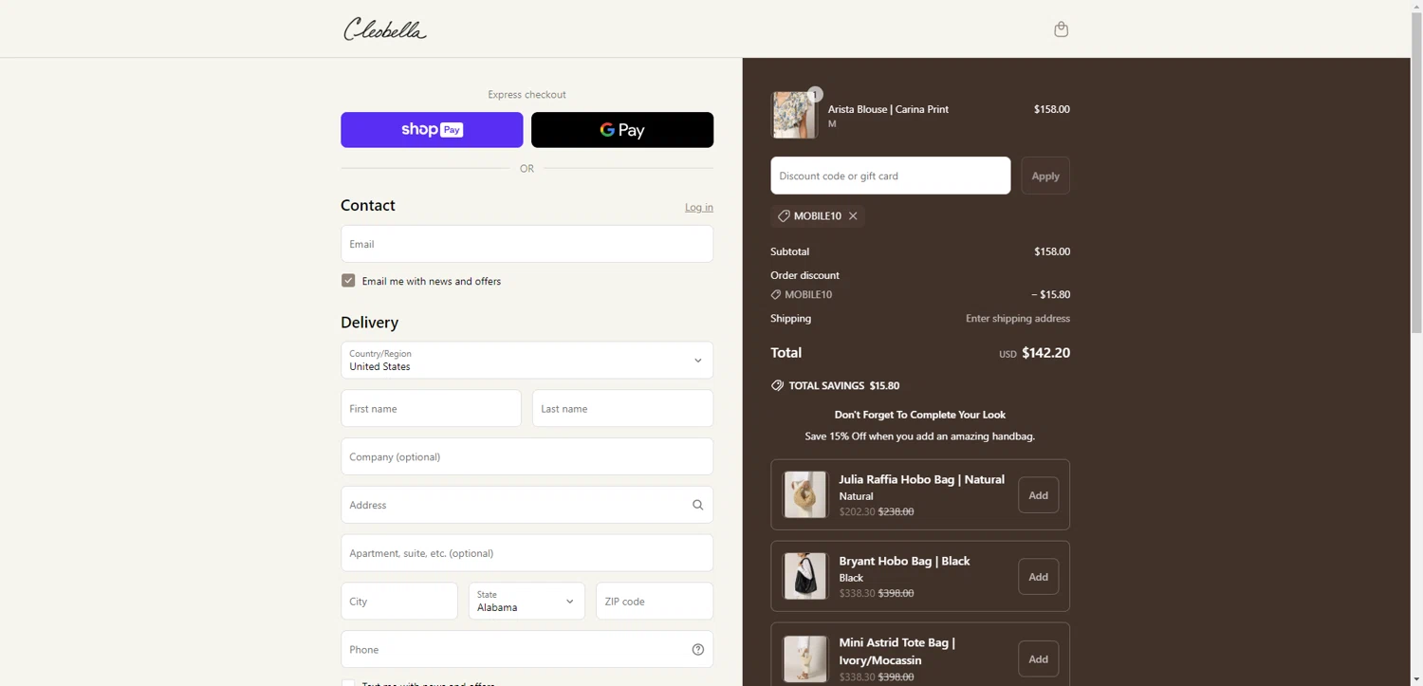
Task: Click the Bryant Hobo Bag | Black title
Action: [904, 562]
